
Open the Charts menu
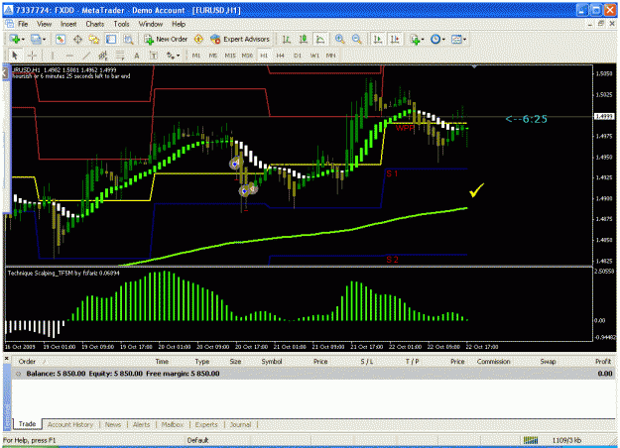click(95, 24)
